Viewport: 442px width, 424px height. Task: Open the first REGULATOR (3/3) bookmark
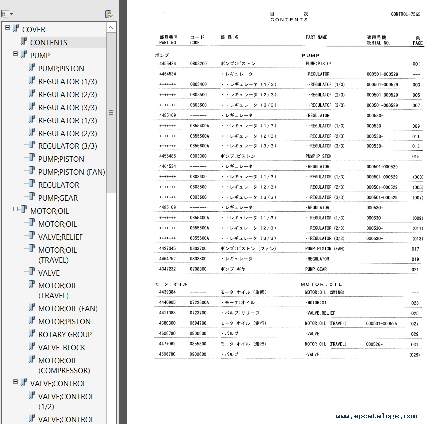tap(67, 108)
